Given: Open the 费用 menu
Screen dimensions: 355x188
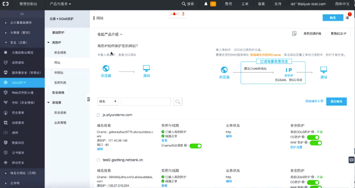Looking at the screenshot, I should click(228, 4).
